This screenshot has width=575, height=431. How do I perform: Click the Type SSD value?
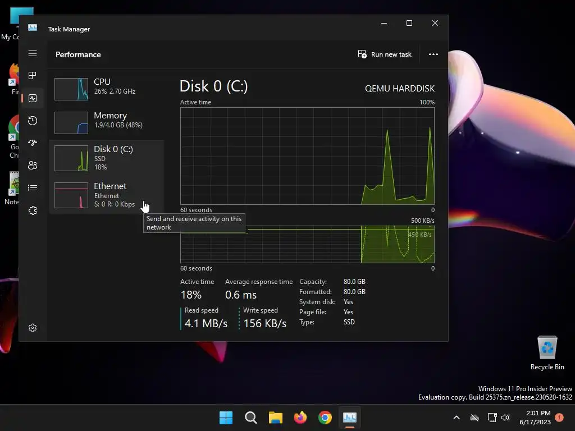click(349, 322)
